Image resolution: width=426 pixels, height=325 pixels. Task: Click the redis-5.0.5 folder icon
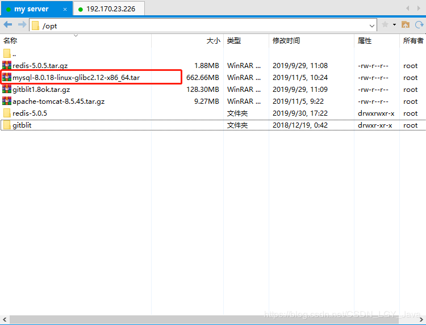(x=7, y=113)
